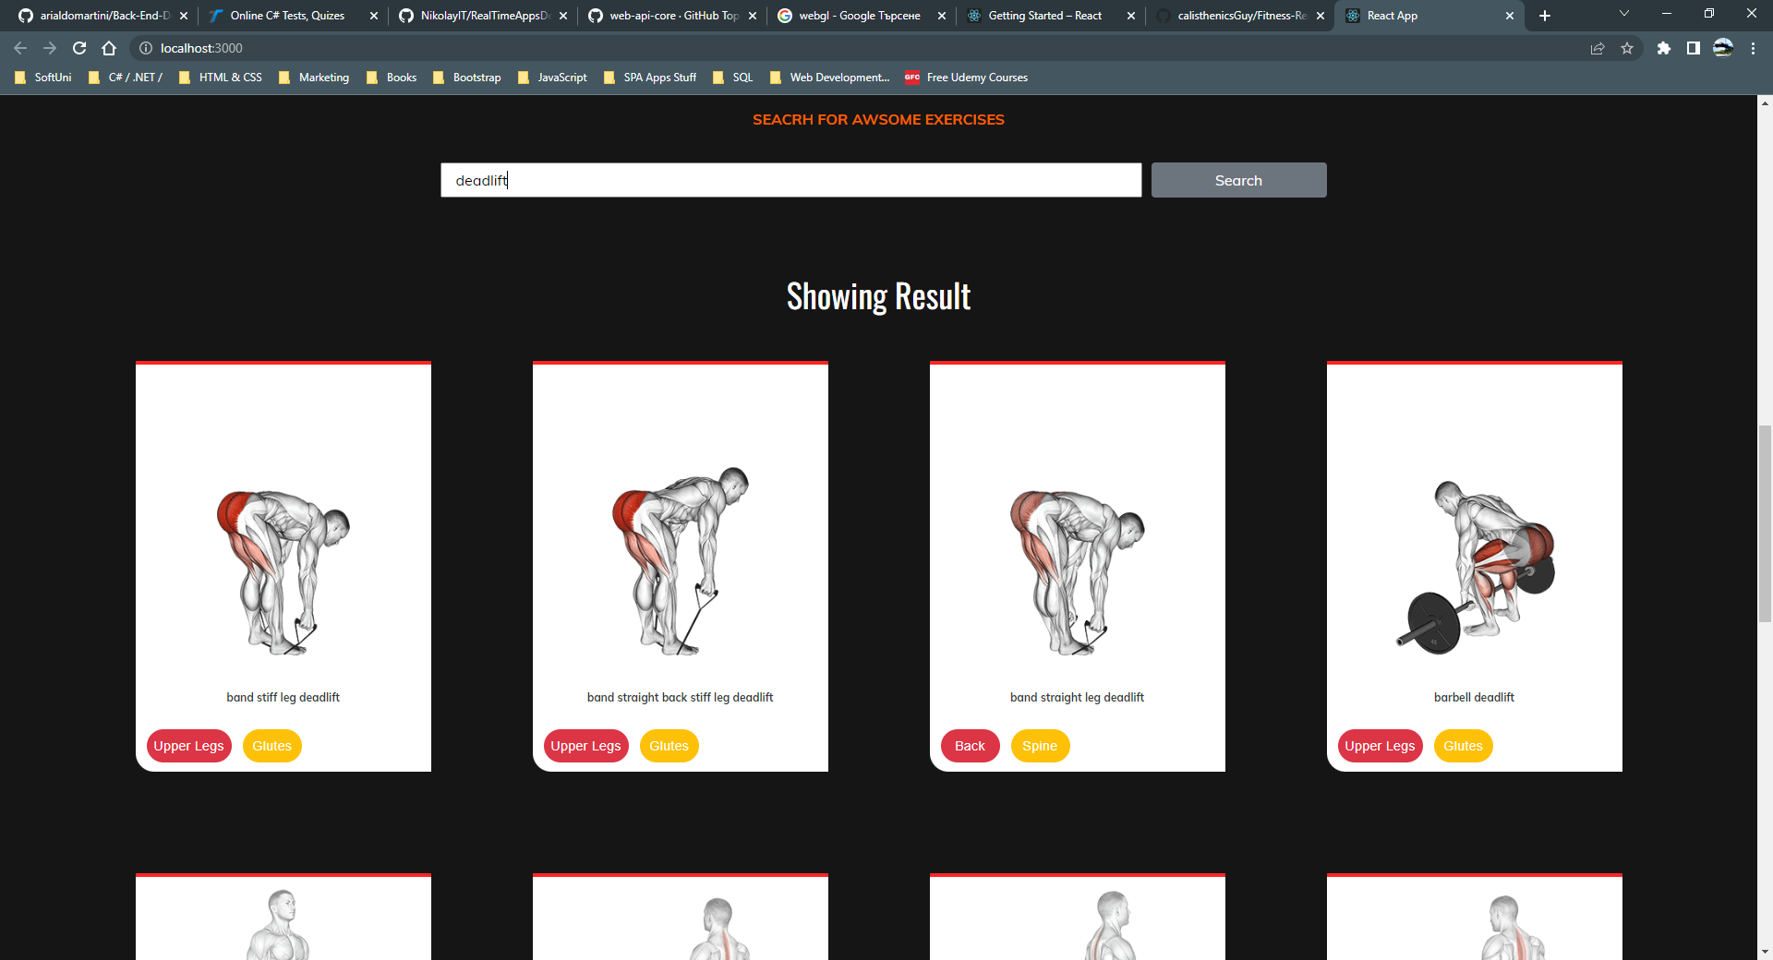Bookmark this page with the star icon

[1628, 48]
